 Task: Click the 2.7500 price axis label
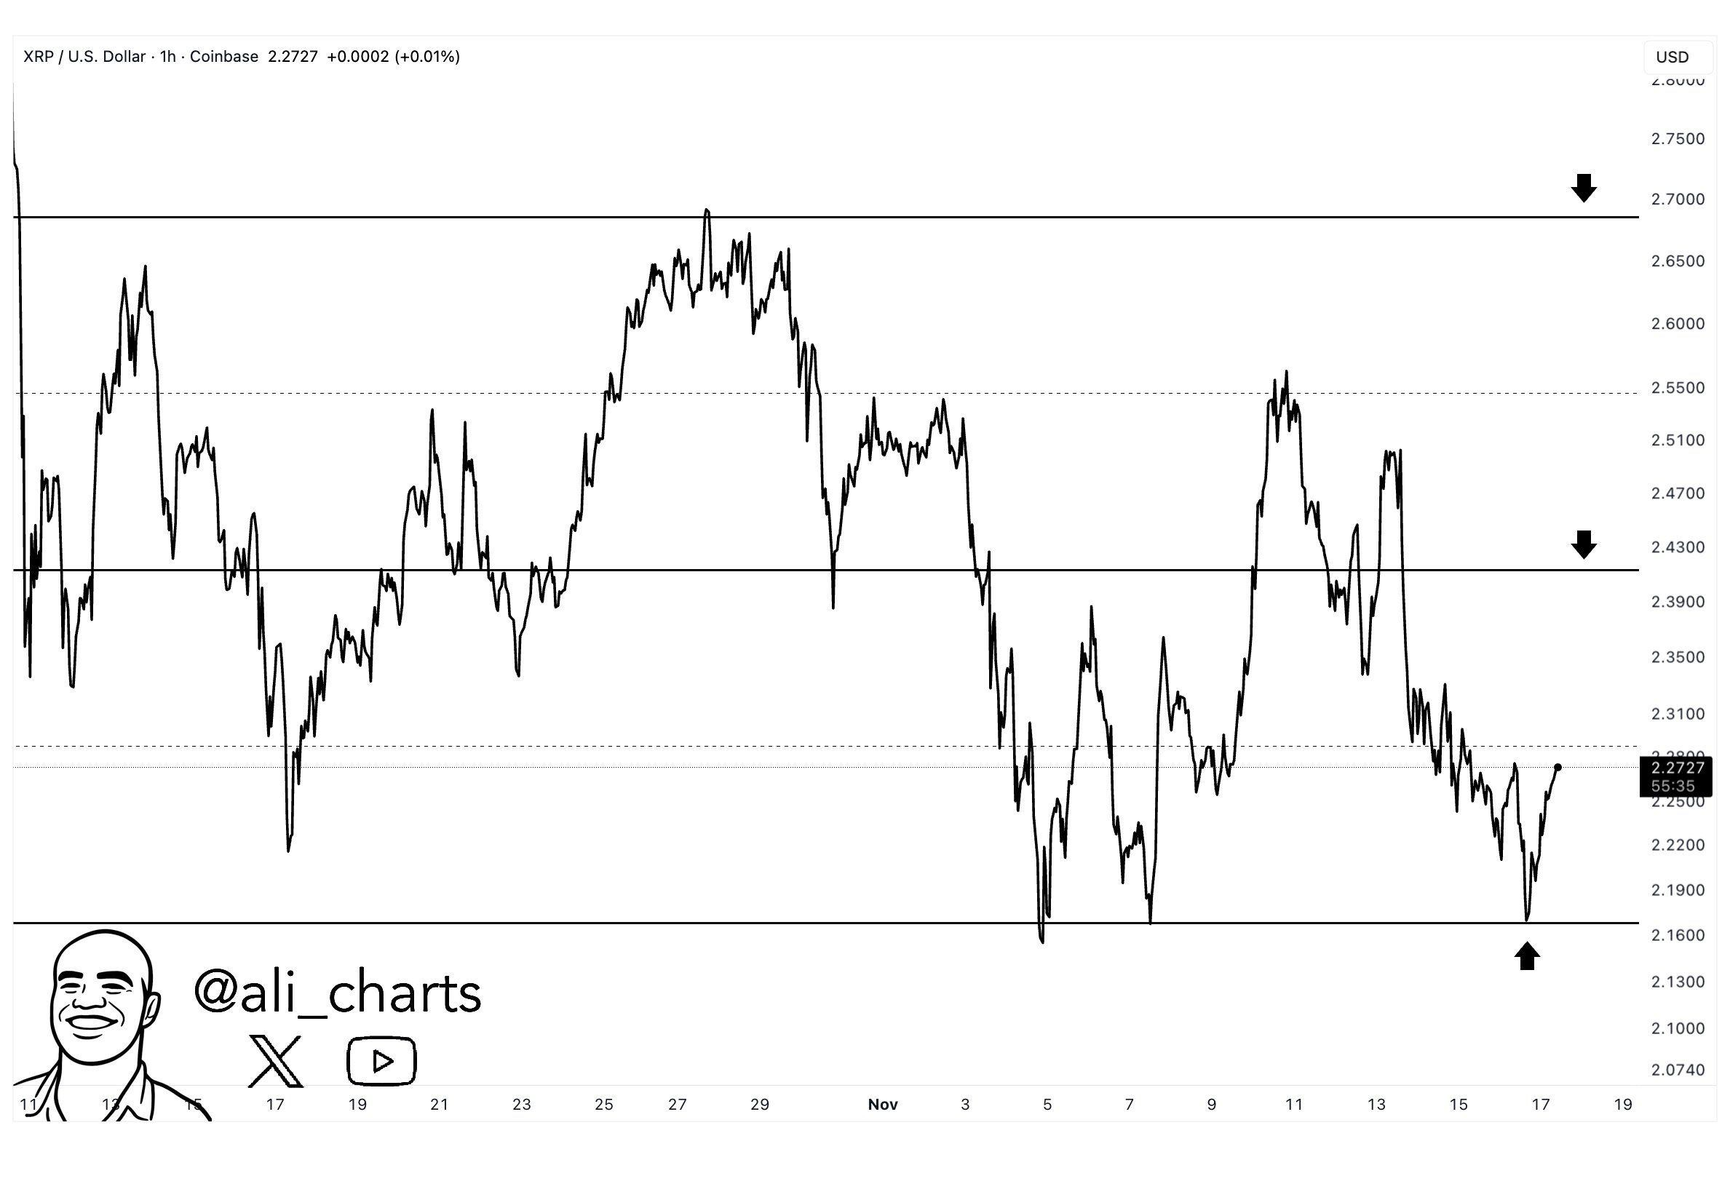1678,138
